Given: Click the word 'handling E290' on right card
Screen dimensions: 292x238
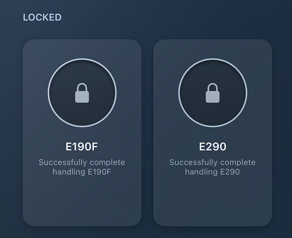Looking at the screenshot, I should (x=212, y=172).
